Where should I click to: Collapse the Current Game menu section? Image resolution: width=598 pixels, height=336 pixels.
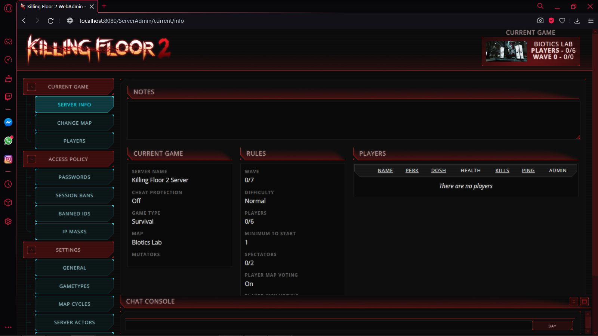coord(32,87)
